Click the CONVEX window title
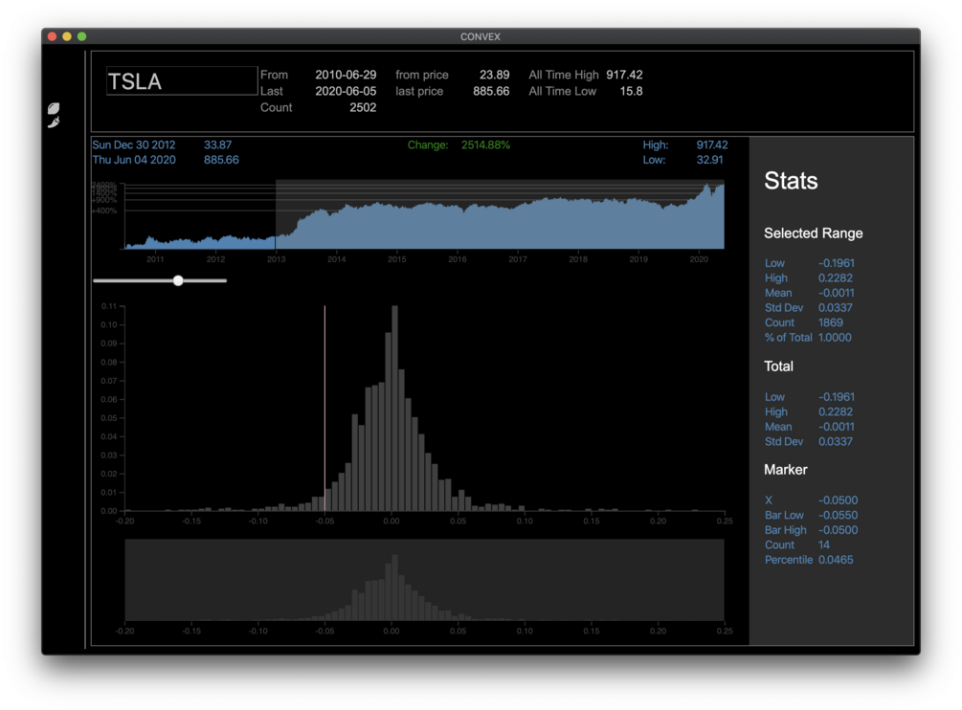The image size is (962, 710). (x=481, y=36)
